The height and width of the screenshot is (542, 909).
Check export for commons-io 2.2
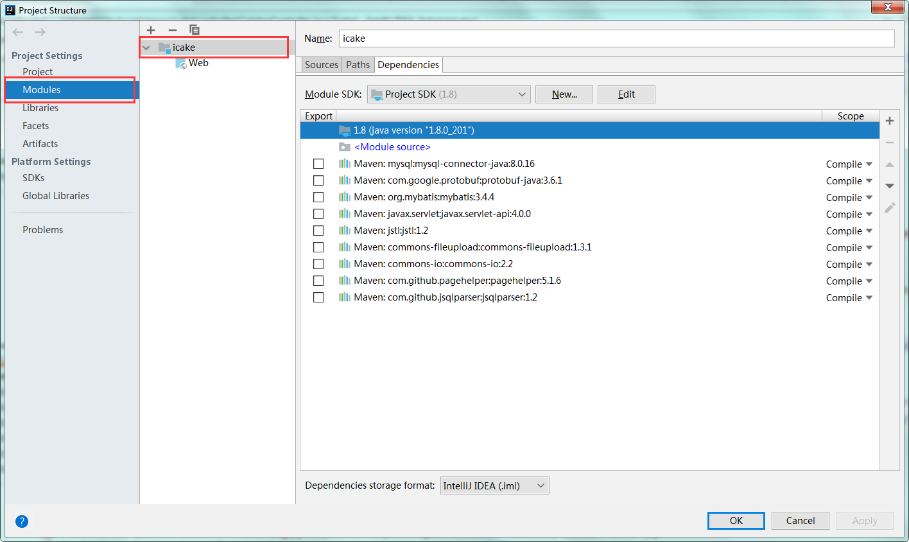pyautogui.click(x=318, y=264)
